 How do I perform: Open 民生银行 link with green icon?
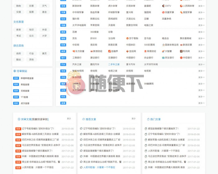pyautogui.click(x=168, y=58)
